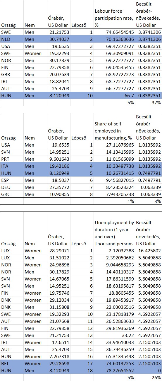
Task: Click the GRC row wage cell 10.90855
Action: [58, 194]
